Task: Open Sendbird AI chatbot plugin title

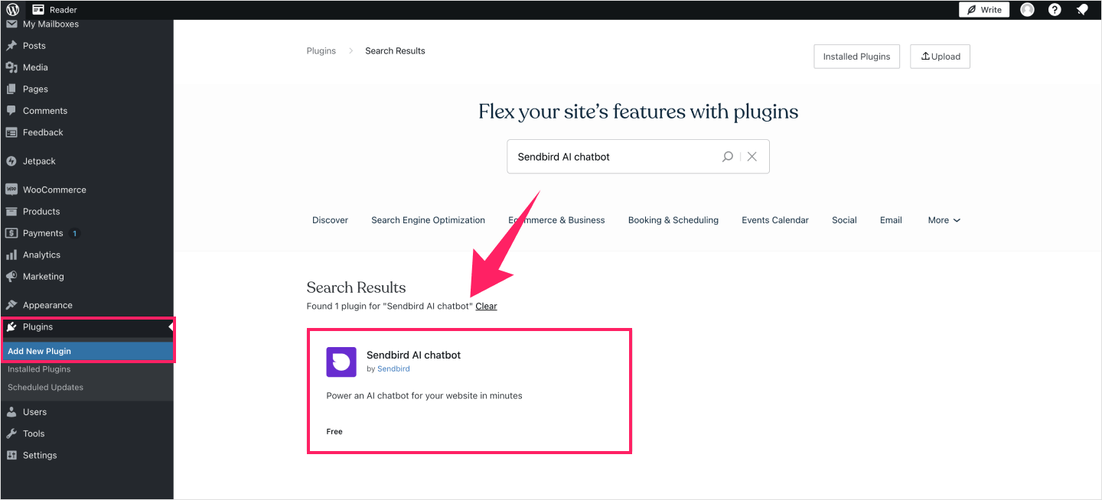Action: coord(413,355)
